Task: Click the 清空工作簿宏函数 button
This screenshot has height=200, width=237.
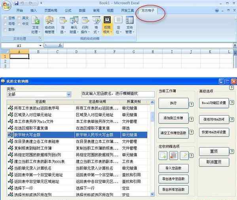Action: (174, 133)
